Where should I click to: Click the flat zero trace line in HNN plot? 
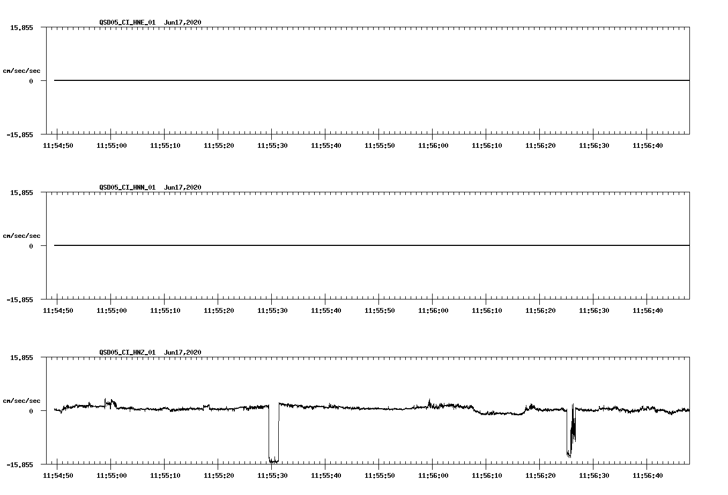(372, 245)
